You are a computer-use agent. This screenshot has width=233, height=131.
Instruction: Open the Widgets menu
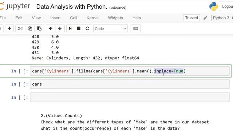115,18
